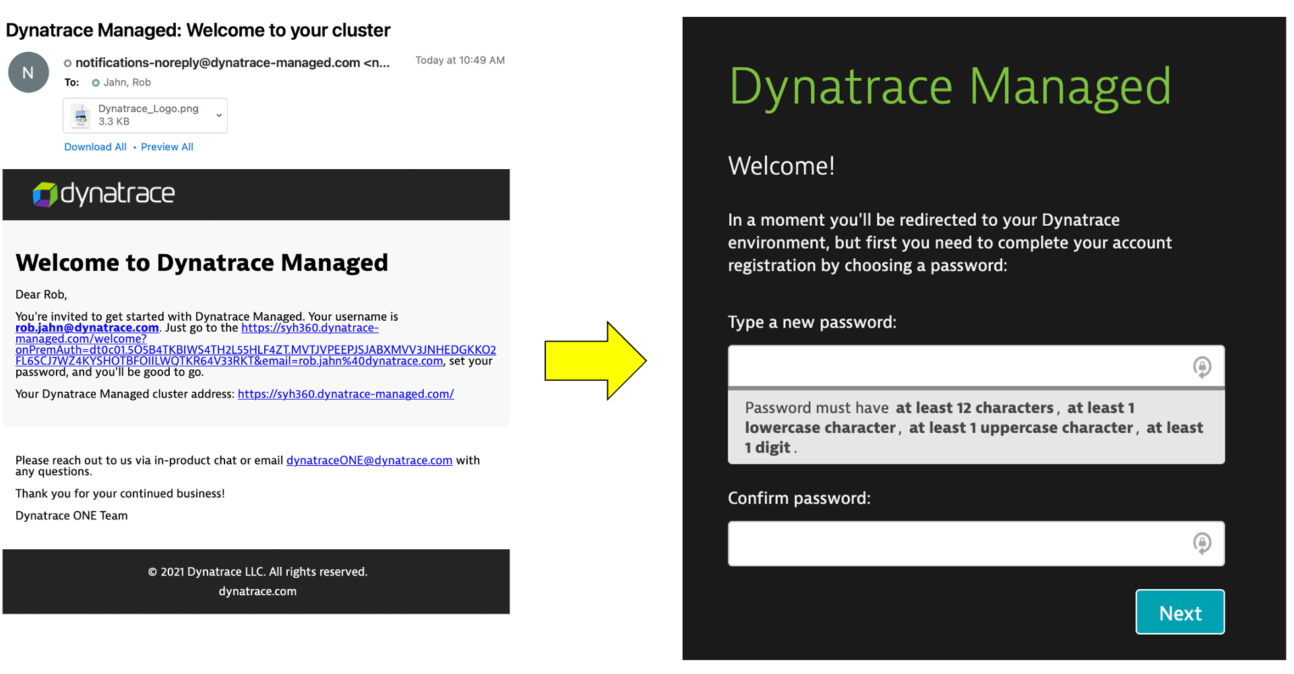Open the Dynatrace Managed cluster address link
Image resolution: width=1294 pixels, height=674 pixels.
coord(346,394)
